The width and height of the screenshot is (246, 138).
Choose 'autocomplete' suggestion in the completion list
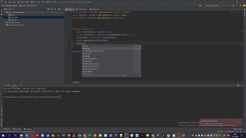point(111,59)
